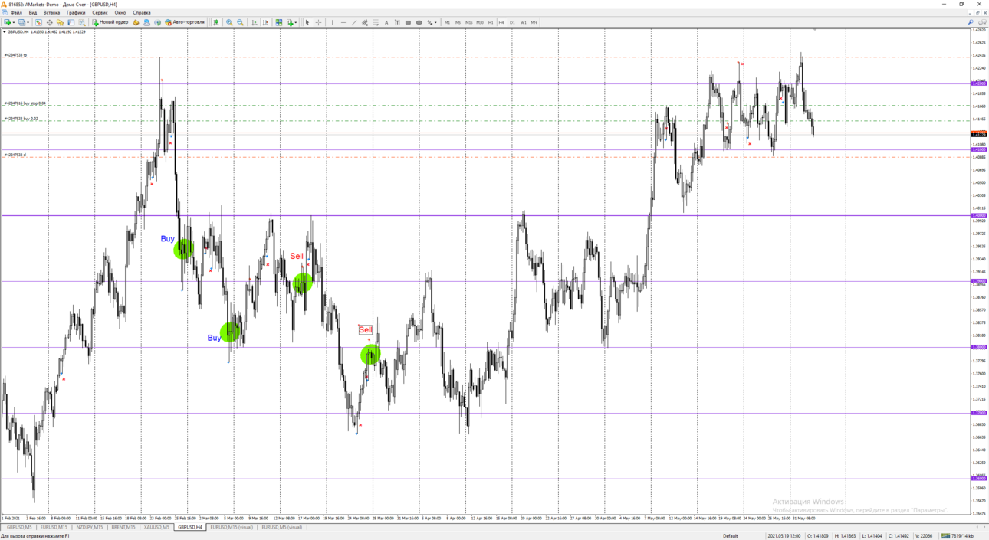The image size is (989, 540).
Task: Open the MetaEditor icon
Action: point(136,22)
